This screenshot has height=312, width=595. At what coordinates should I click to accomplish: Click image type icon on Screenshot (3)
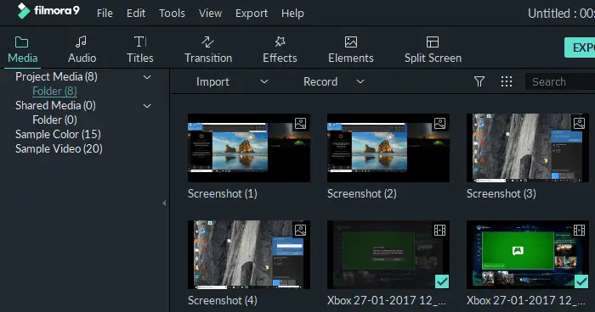tap(579, 124)
